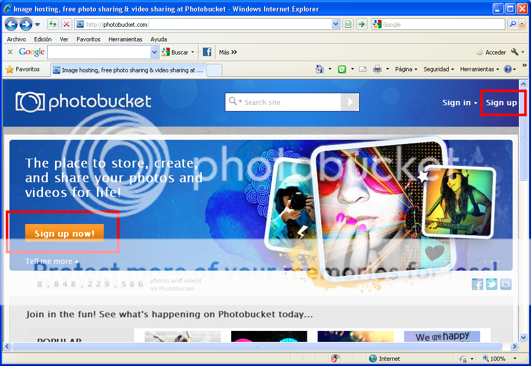This screenshot has height=366, width=531.
Task: Open the Favoritos menu in menu bar
Action: (88, 39)
